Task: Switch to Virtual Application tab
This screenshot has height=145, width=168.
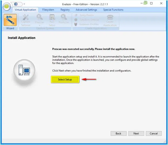Action: pos(25,10)
